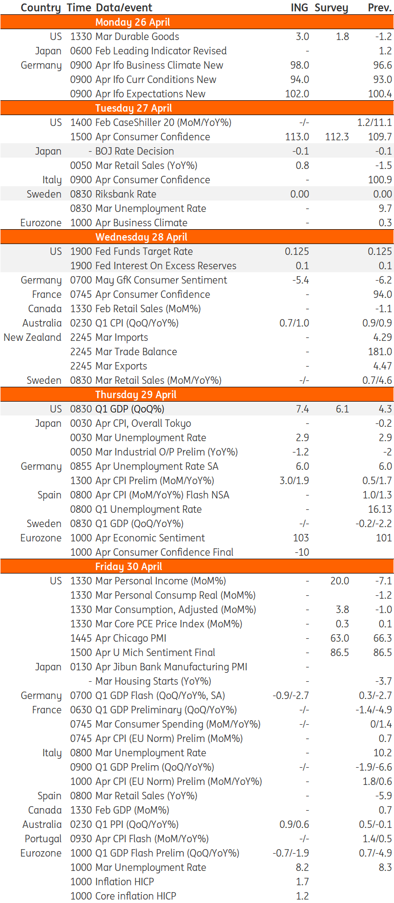This screenshot has width=394, height=903.
Task: Select the Tuesday 27 April section header
Action: click(x=197, y=108)
